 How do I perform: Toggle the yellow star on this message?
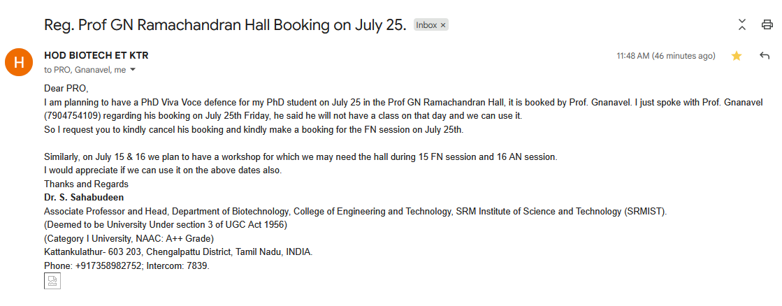click(x=736, y=56)
